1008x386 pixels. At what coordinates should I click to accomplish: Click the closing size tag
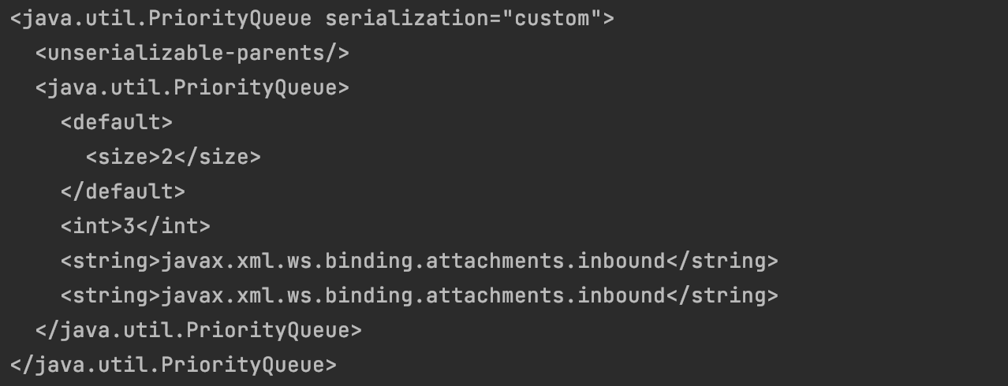pos(217,157)
